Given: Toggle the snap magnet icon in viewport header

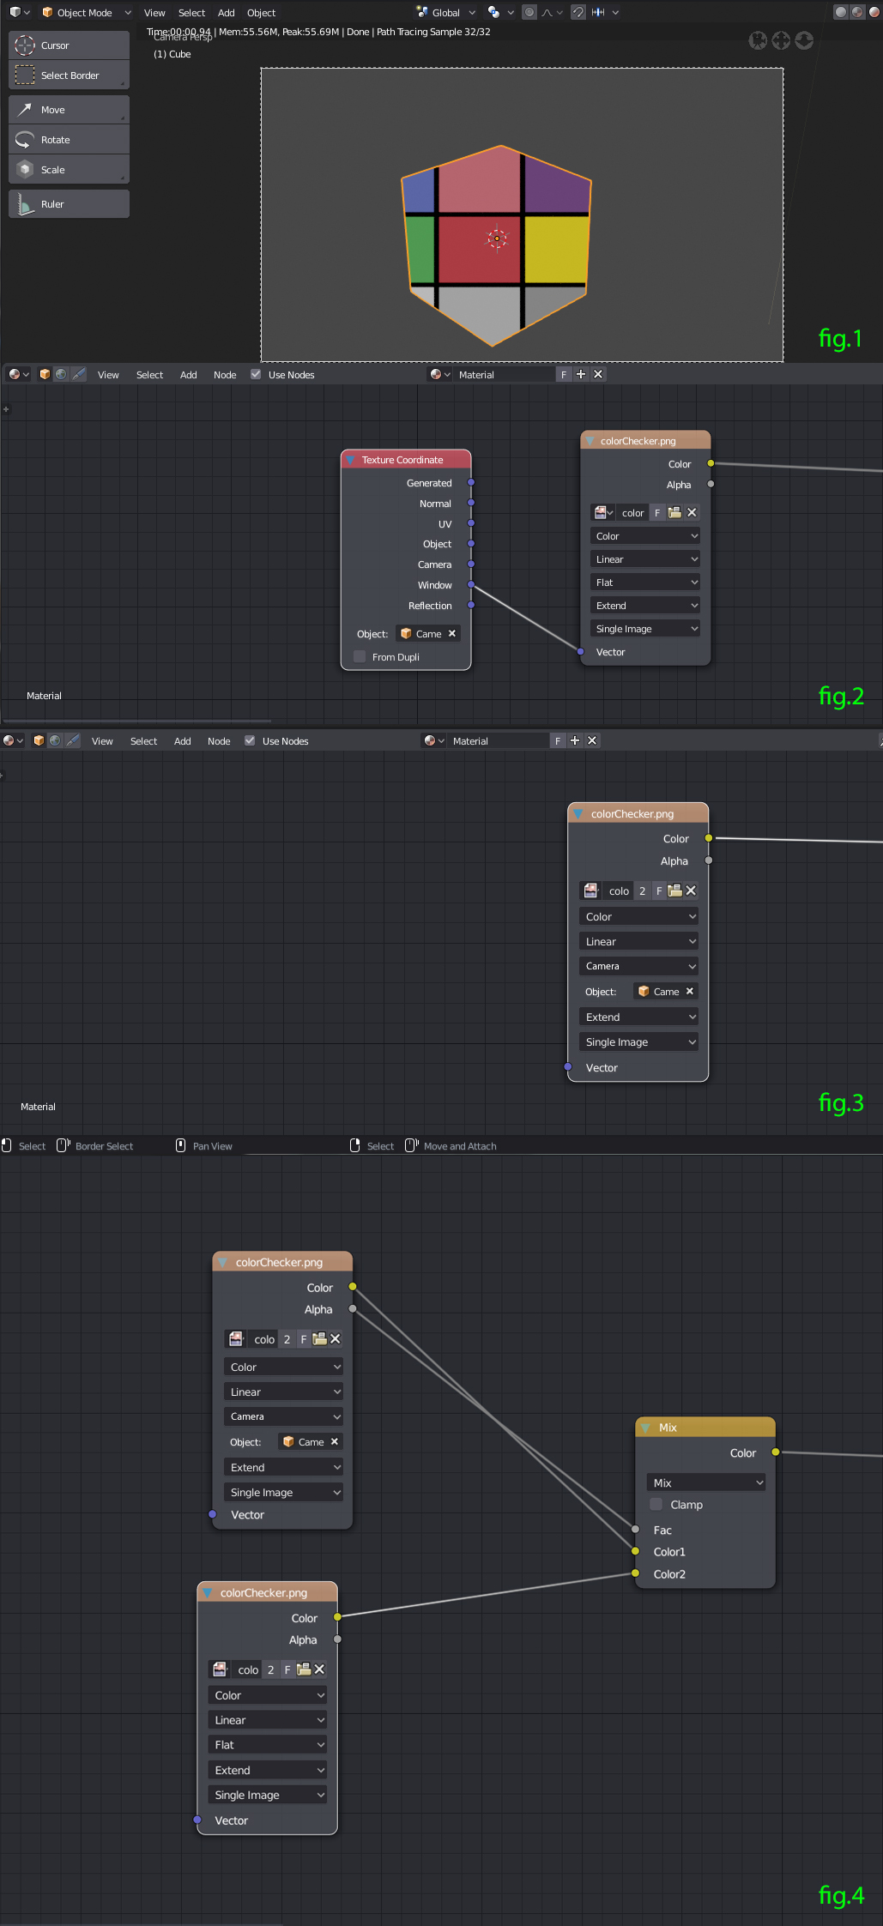Looking at the screenshot, I should coord(578,12).
